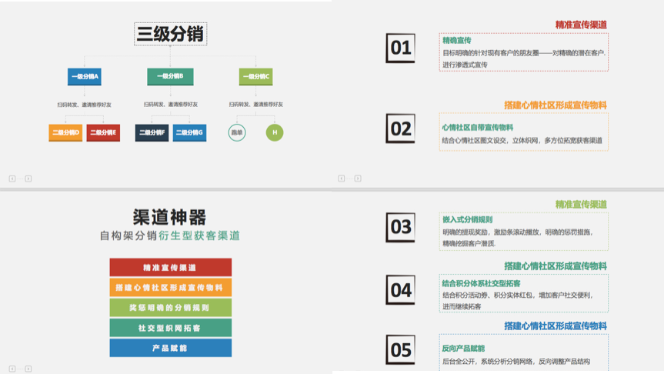Click the red 二级分销E box
This screenshot has width=664, height=374.
[103, 132]
